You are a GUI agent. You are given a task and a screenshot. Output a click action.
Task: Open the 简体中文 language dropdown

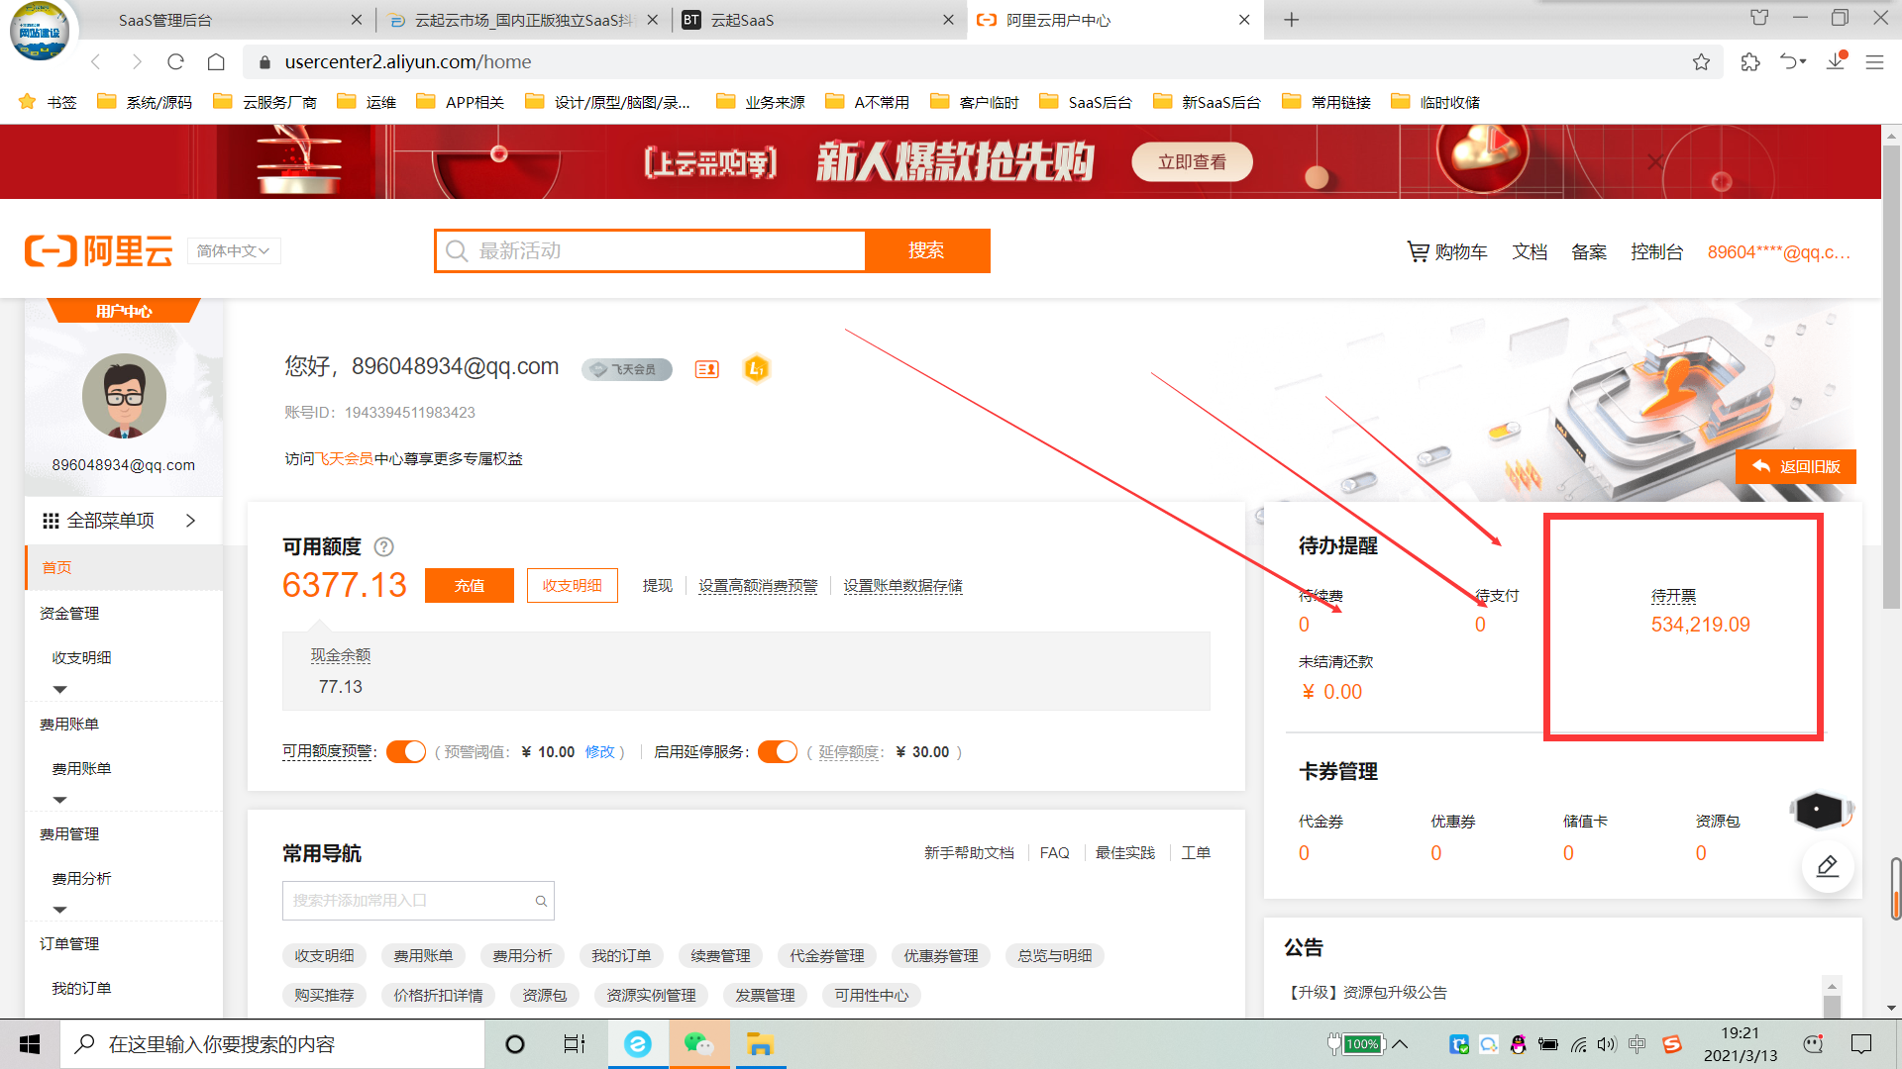tap(234, 251)
